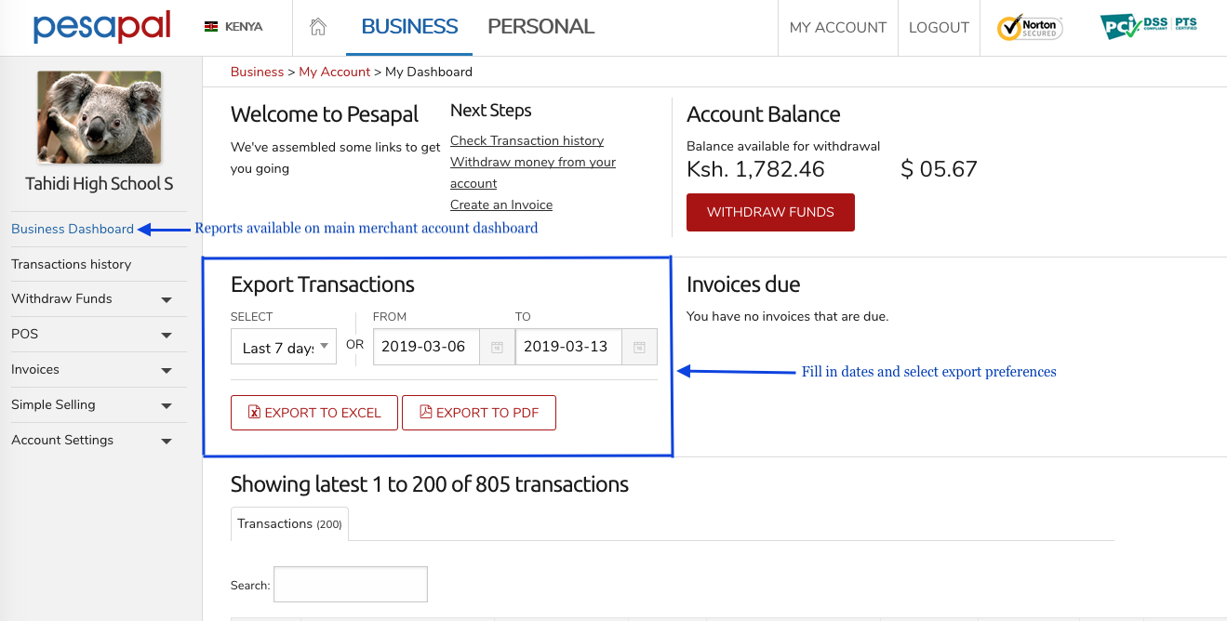This screenshot has height=621, width=1227.
Task: Switch to the BUSINESS tab
Action: coord(409,27)
